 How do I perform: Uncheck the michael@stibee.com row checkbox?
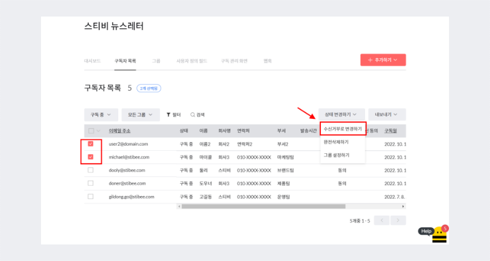(x=91, y=157)
